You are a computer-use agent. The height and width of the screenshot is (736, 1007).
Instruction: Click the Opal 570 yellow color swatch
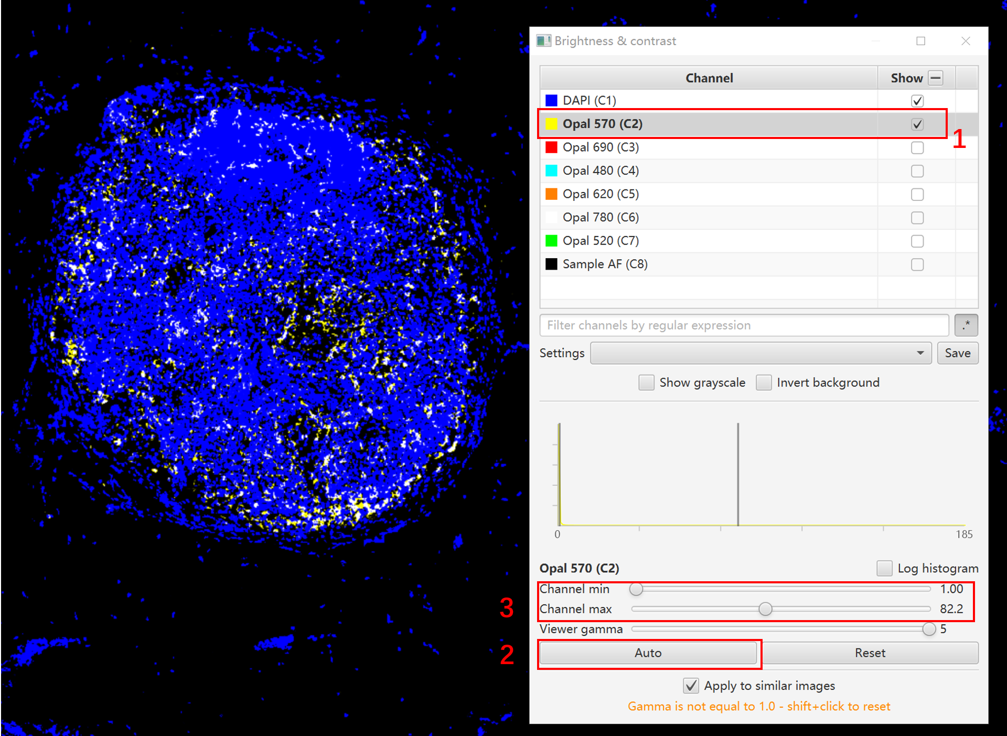pos(551,124)
